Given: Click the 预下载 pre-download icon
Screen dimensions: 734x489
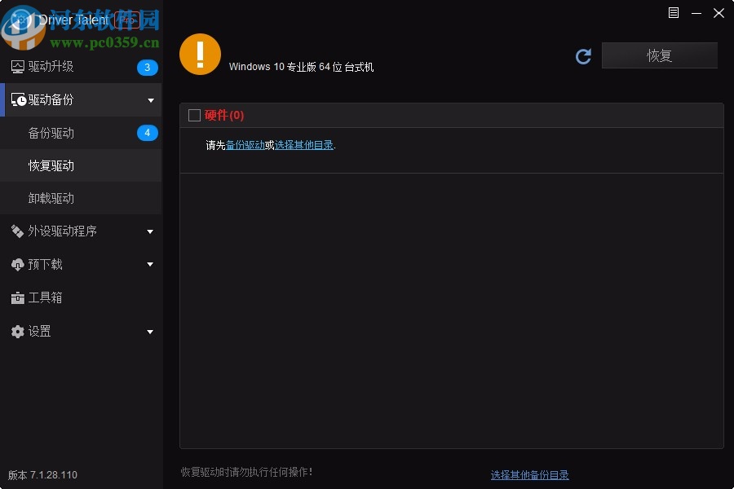Looking at the screenshot, I should tap(18, 264).
